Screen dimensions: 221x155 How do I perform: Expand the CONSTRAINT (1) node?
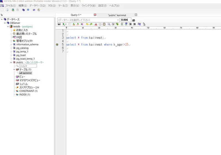pyautogui.click(x=14, y=91)
